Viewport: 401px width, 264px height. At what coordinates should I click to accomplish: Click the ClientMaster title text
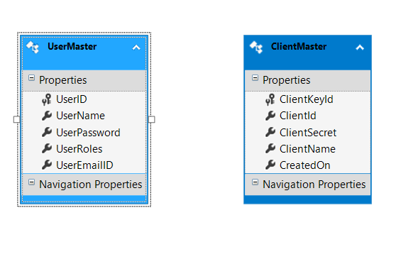(299, 47)
